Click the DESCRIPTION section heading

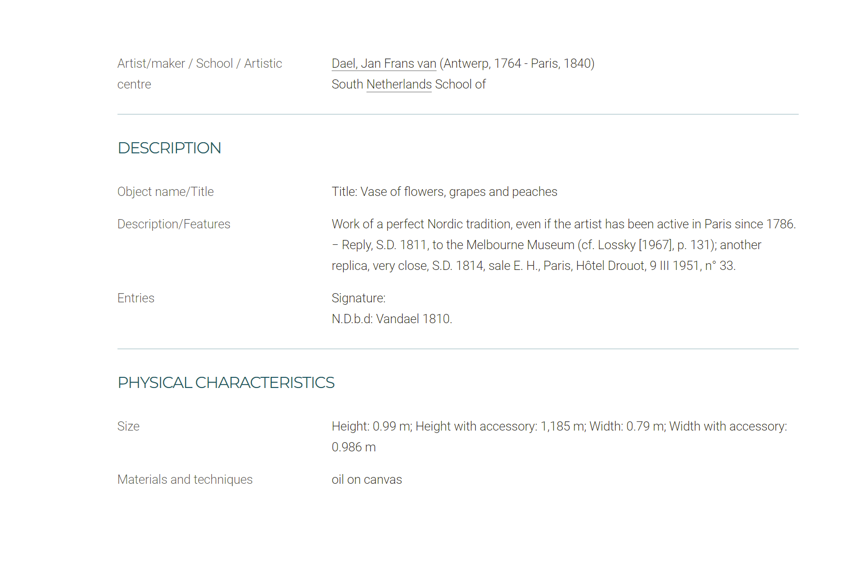[x=169, y=148]
